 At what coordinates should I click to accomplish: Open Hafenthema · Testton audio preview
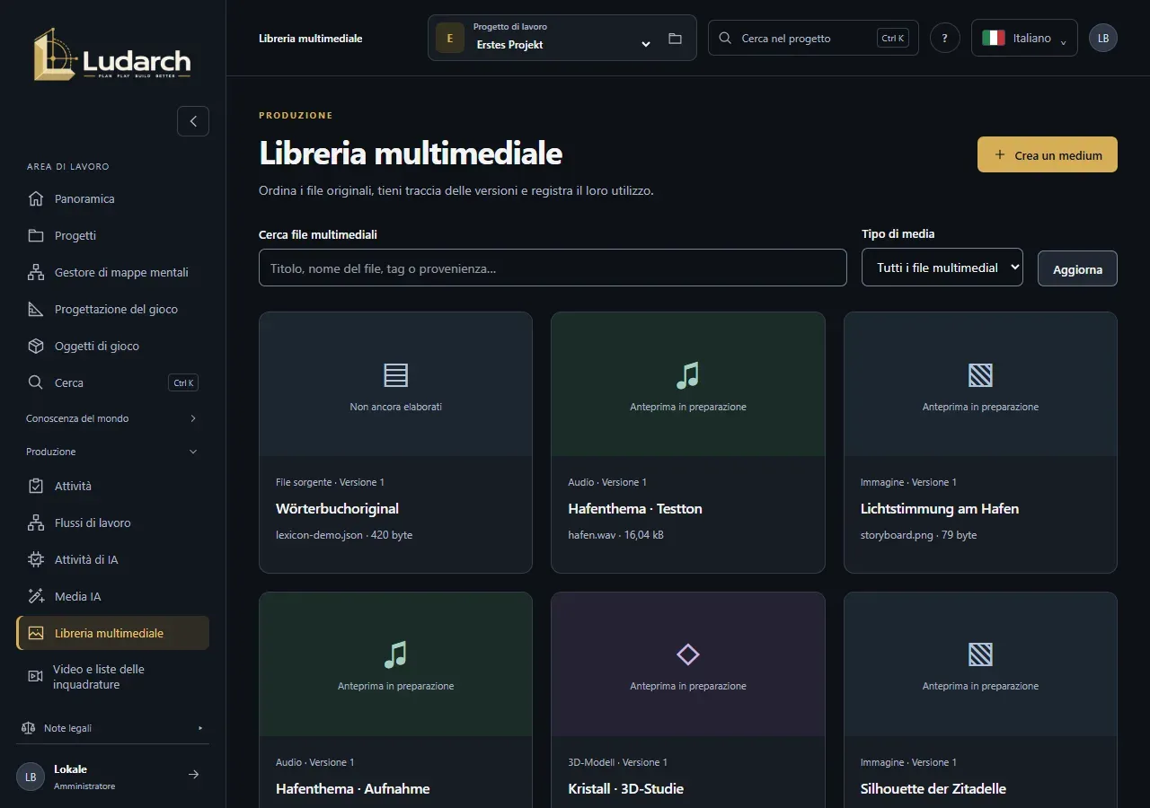[x=687, y=384]
